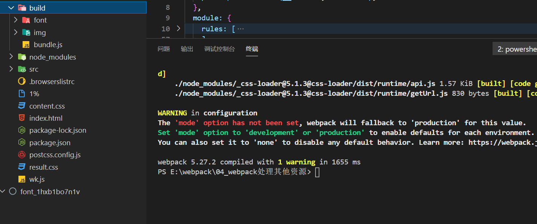Collapse the font_1hxb1bo7n1v section chevron
Image resolution: width=537 pixels, height=224 pixels.
3,192
